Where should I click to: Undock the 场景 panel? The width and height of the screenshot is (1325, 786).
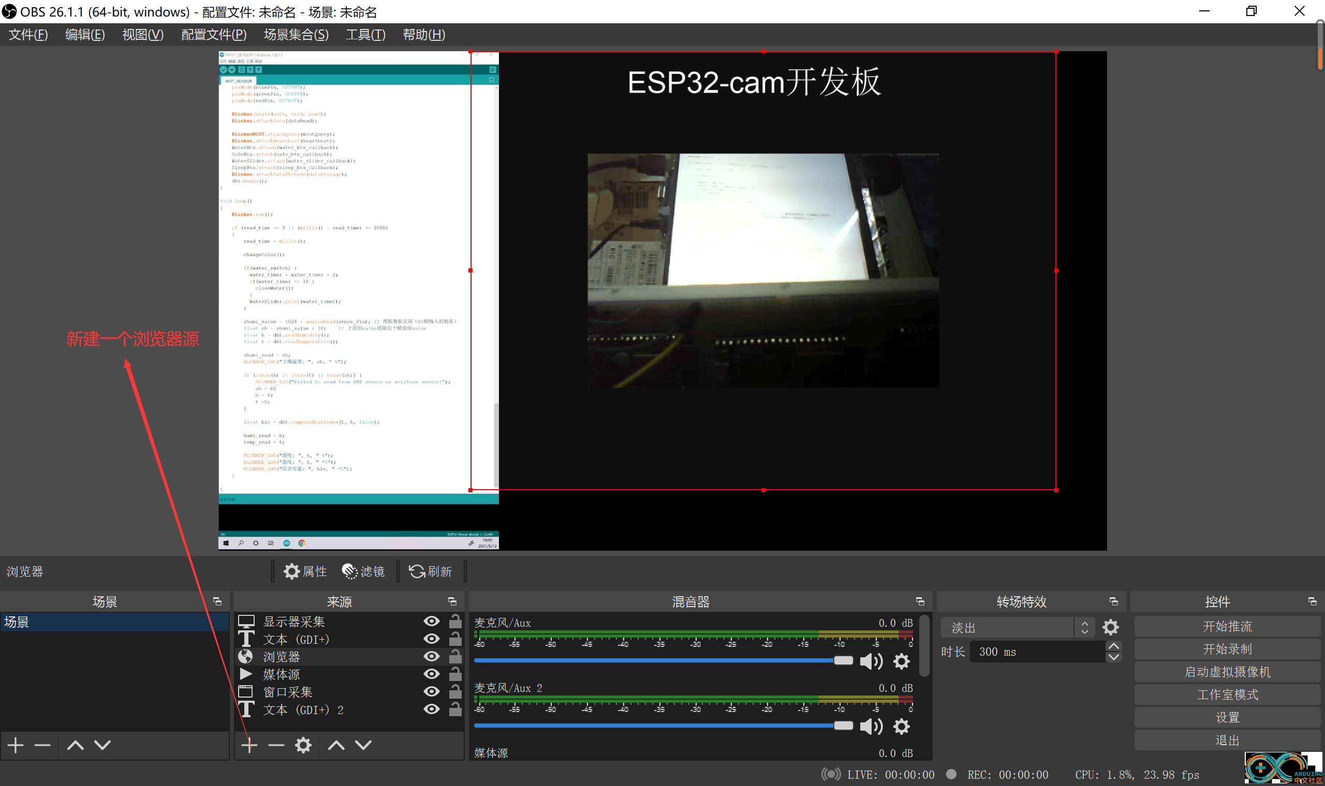[x=217, y=601]
